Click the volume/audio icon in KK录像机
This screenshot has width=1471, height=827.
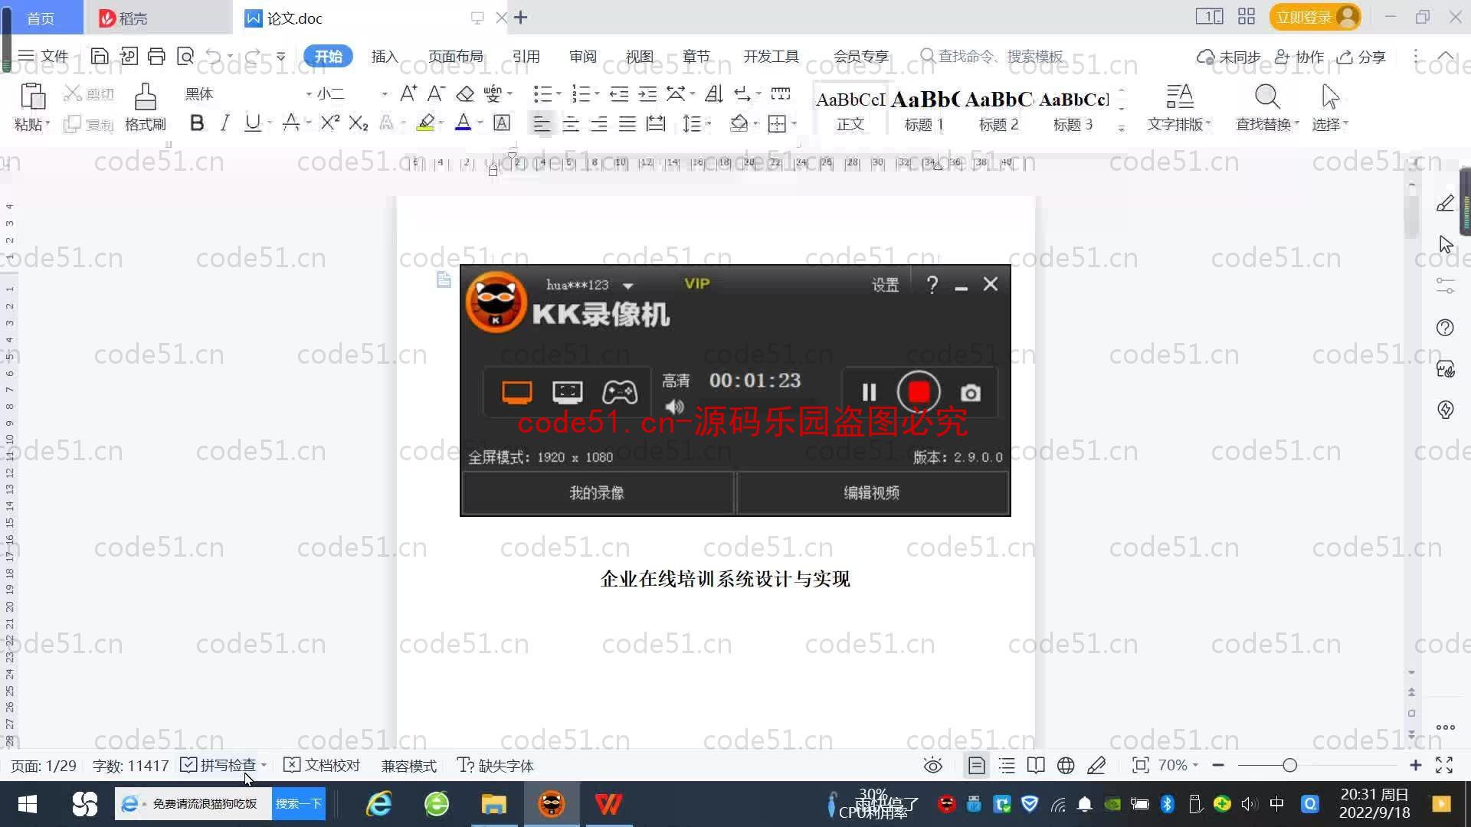pyautogui.click(x=674, y=408)
